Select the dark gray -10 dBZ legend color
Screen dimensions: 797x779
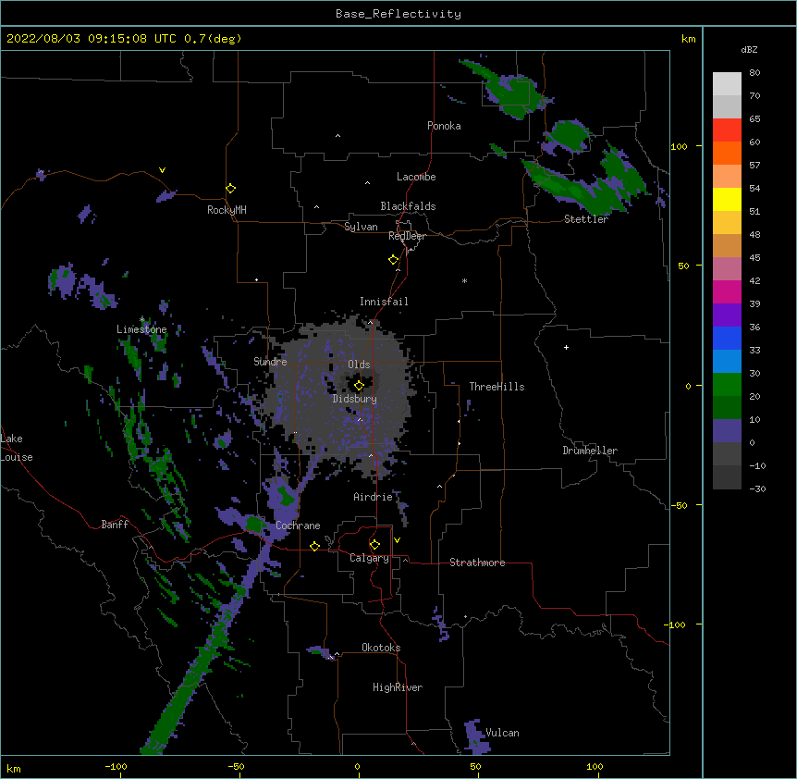point(727,477)
